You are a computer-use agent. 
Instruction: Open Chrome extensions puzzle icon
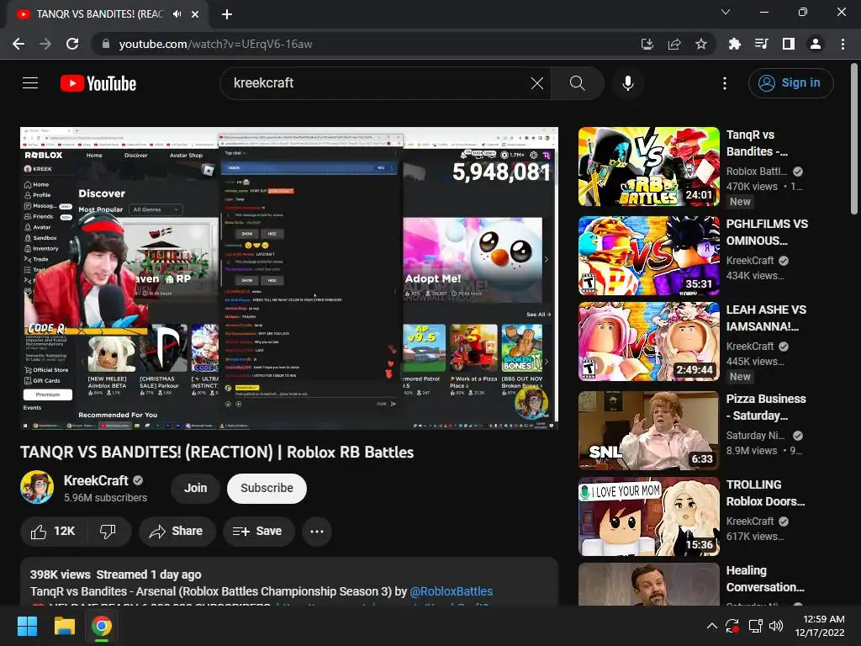click(x=734, y=44)
